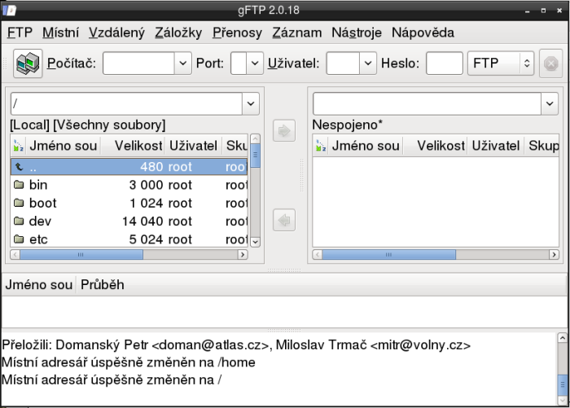Select the boot folder
570x408 pixels.
(42, 203)
